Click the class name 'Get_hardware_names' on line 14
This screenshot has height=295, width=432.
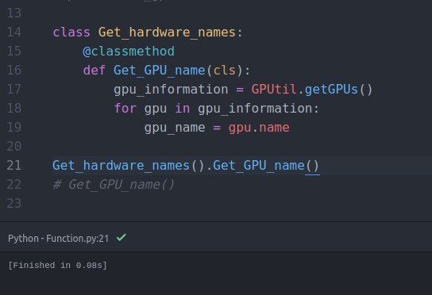tap(167, 33)
